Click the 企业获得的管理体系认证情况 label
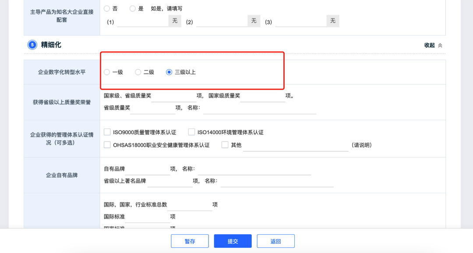473x253 pixels. (x=62, y=139)
